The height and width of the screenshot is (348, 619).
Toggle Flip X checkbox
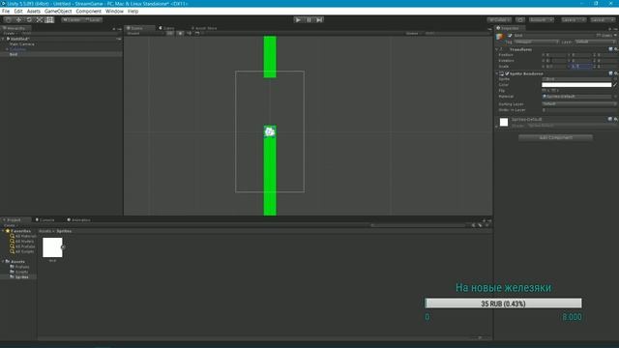pyautogui.click(x=545, y=90)
